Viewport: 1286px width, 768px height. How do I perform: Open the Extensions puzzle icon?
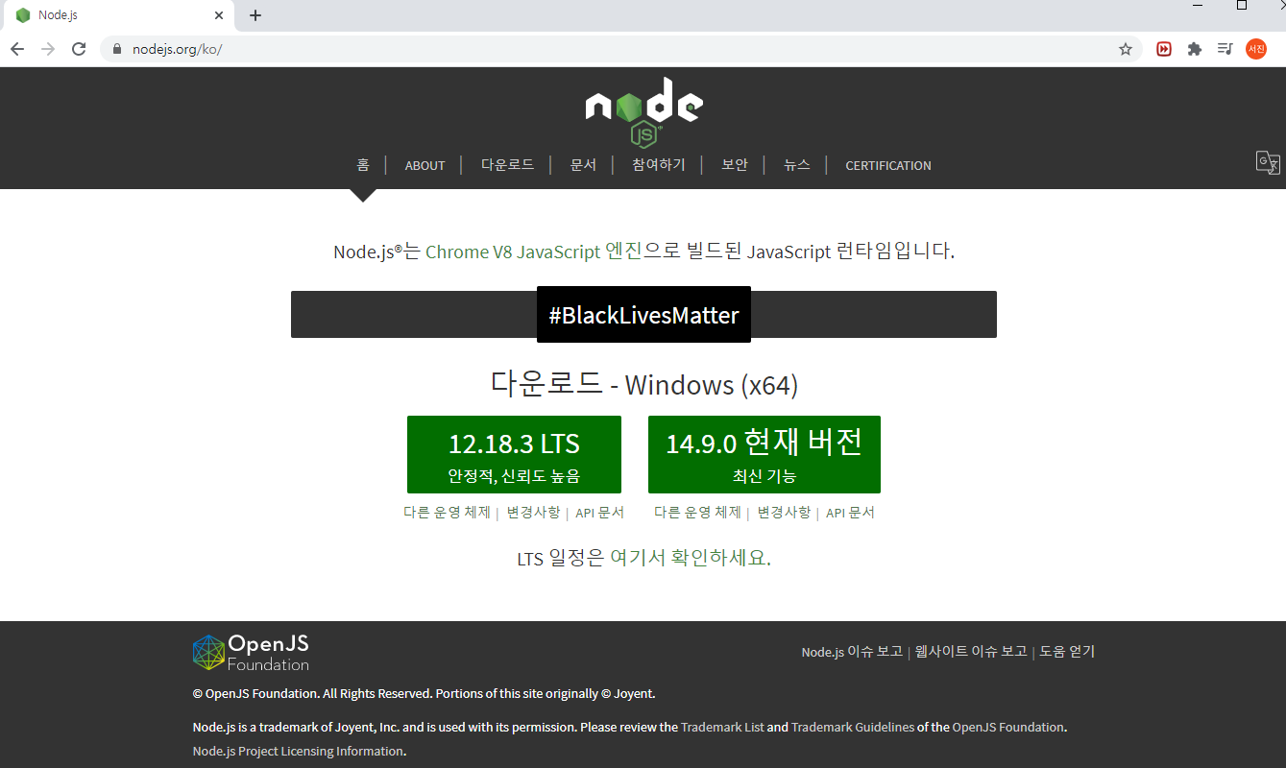tap(1195, 49)
